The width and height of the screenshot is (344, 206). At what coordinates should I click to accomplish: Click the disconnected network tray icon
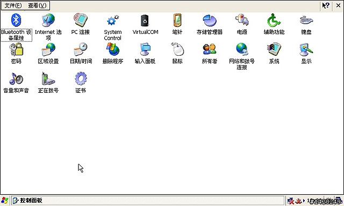tap(291, 201)
